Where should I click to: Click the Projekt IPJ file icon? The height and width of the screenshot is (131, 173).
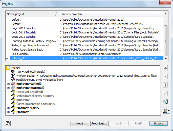[x=8, y=68]
